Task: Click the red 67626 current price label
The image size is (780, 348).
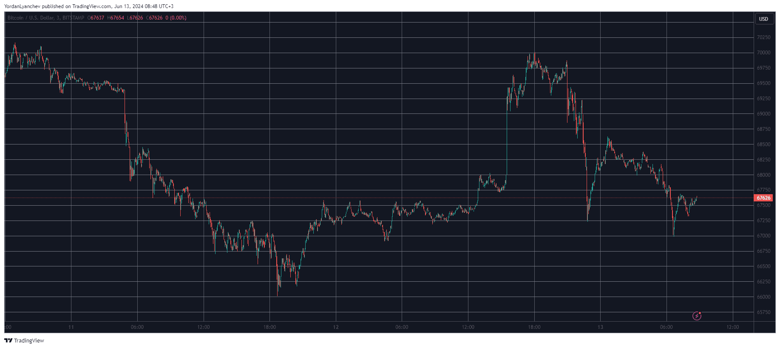Action: pyautogui.click(x=763, y=198)
